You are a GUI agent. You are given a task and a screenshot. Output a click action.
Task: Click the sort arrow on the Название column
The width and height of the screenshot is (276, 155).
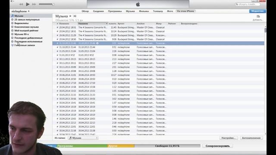pyautogui.click(x=107, y=24)
